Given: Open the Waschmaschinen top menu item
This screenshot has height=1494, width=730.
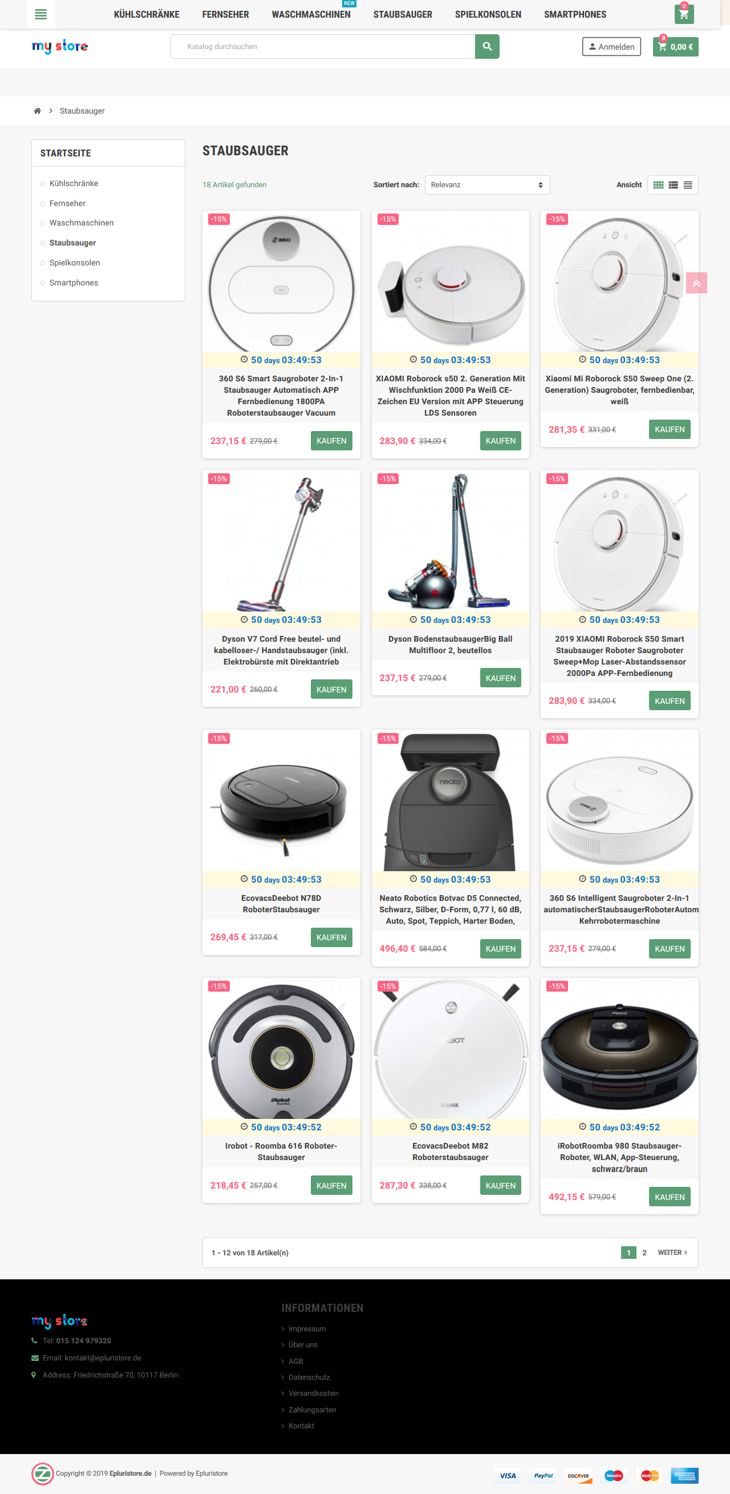Looking at the screenshot, I should tap(311, 14).
